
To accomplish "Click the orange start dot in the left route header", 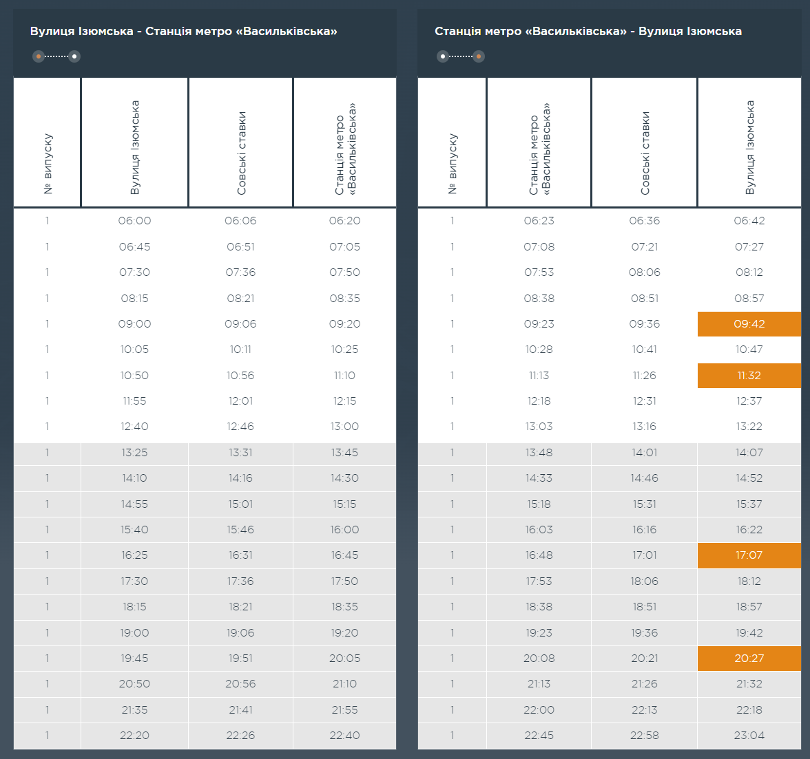I will pos(39,56).
